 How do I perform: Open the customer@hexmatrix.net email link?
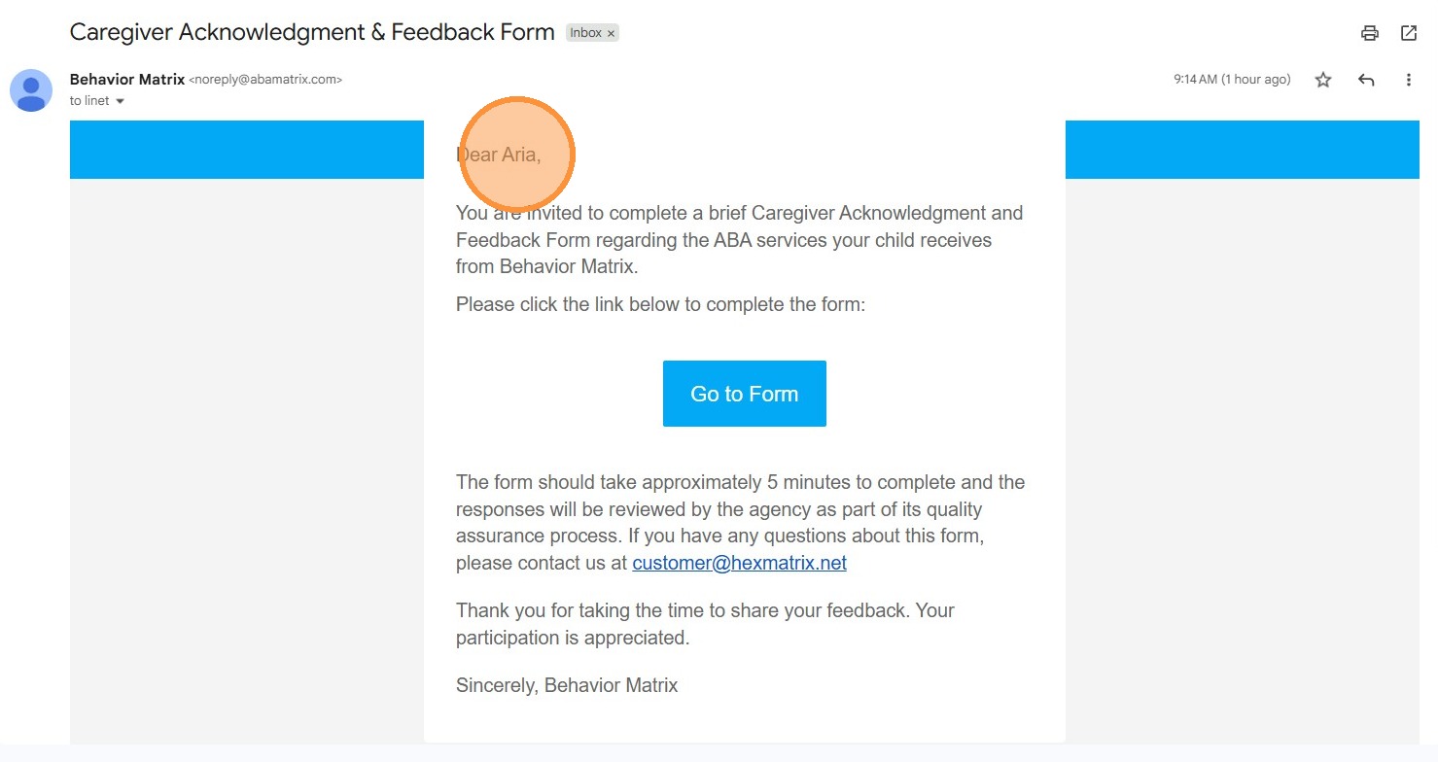click(x=739, y=563)
